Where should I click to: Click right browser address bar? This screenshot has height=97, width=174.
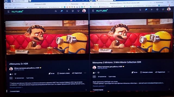tap(125, 3)
